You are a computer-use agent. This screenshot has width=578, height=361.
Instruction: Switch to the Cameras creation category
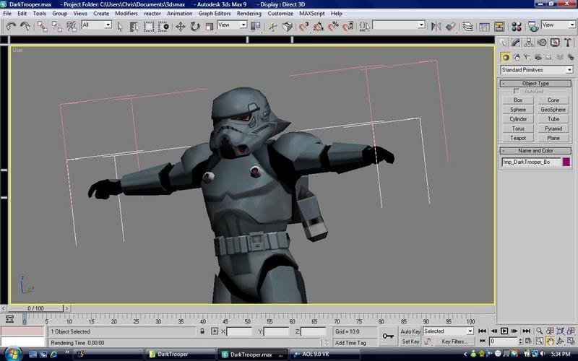(538, 57)
